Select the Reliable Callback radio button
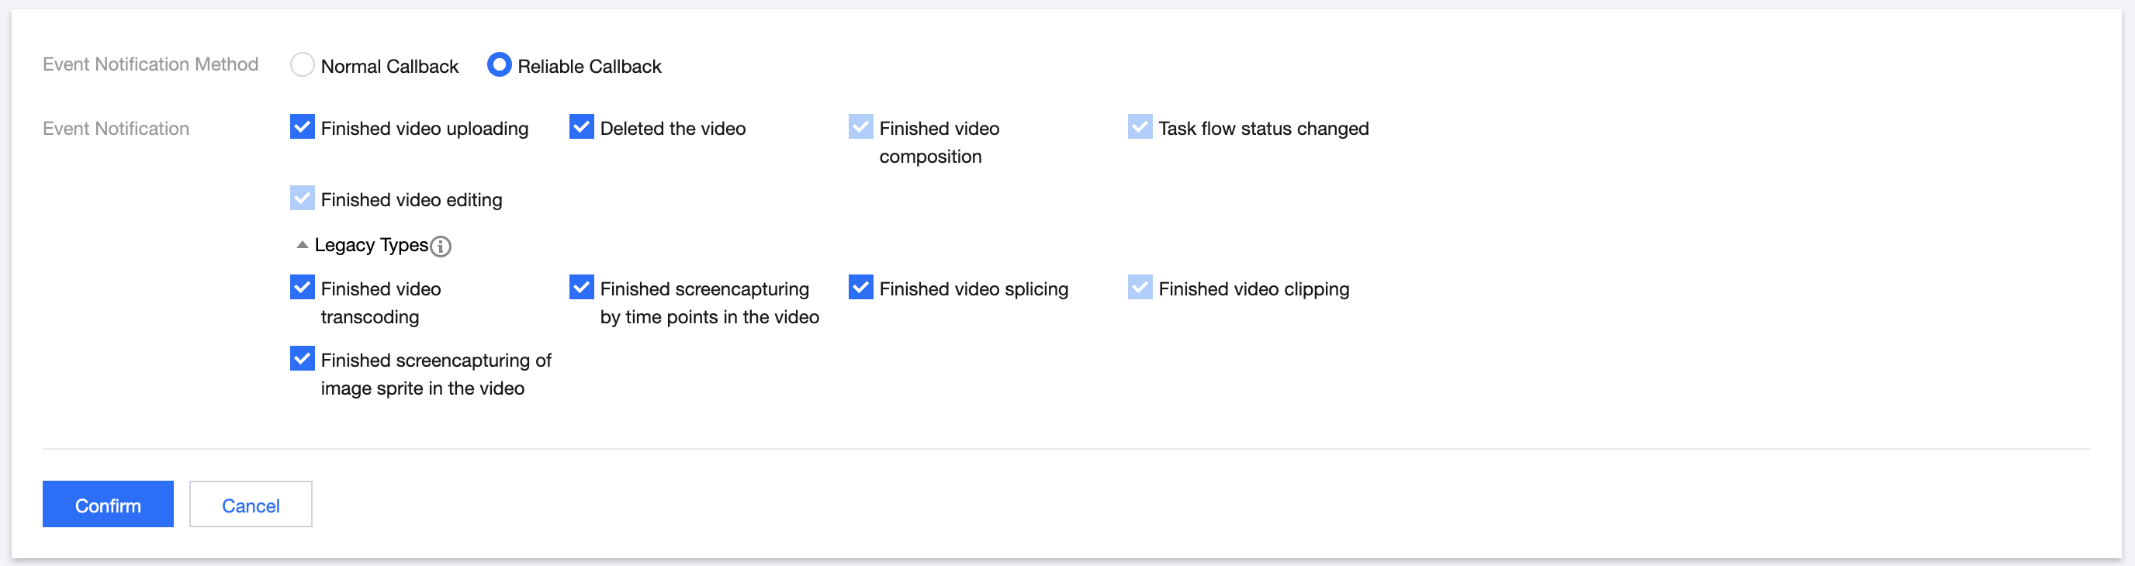2135x566 pixels. (x=499, y=64)
